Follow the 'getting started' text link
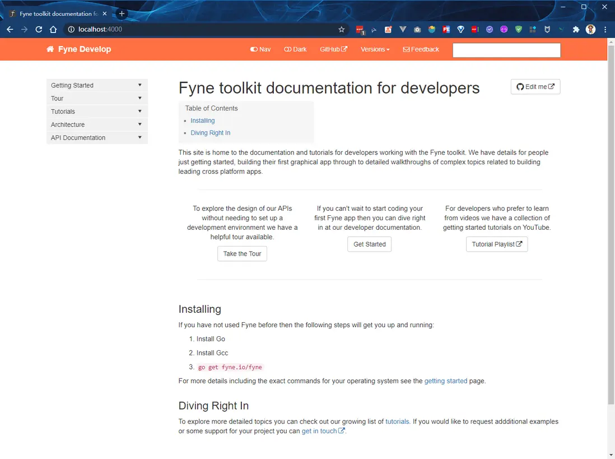The width and height of the screenshot is (615, 459). coord(445,381)
